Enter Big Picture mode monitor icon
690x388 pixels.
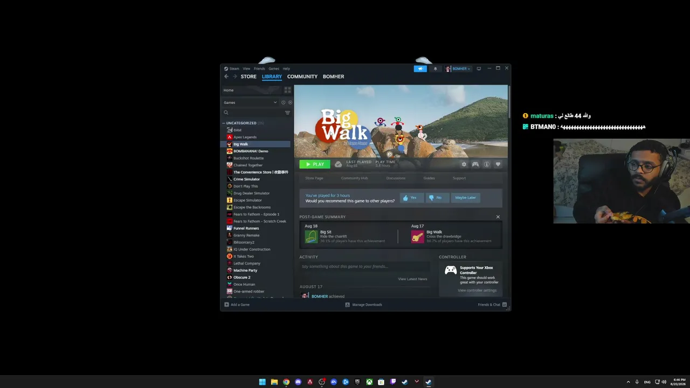coord(479,69)
